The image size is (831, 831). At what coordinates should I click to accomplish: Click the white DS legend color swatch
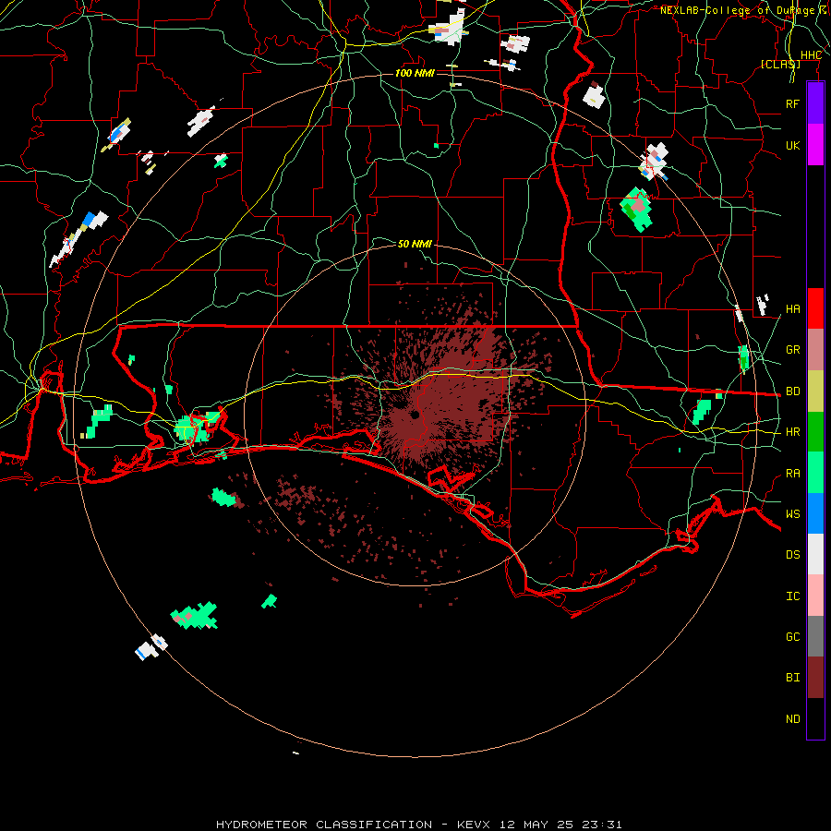pyautogui.click(x=815, y=554)
